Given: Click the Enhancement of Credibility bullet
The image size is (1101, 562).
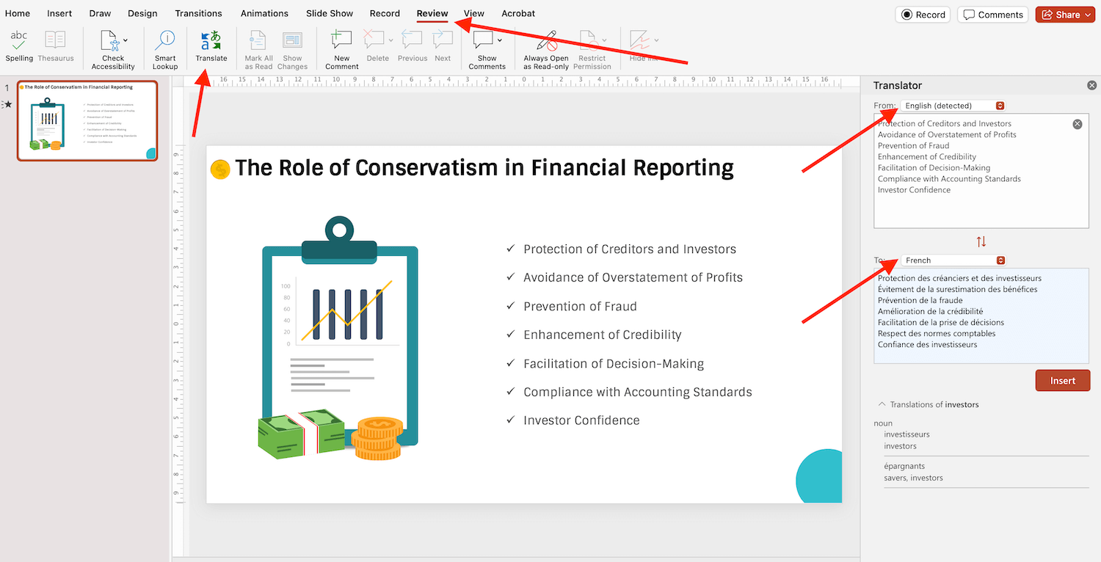Looking at the screenshot, I should pyautogui.click(x=603, y=335).
